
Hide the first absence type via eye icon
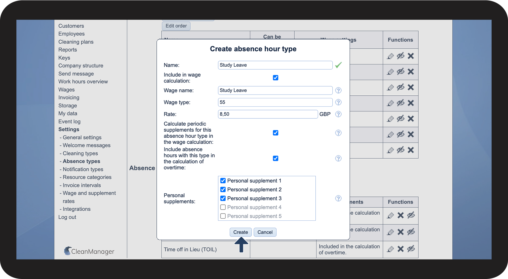pos(400,56)
